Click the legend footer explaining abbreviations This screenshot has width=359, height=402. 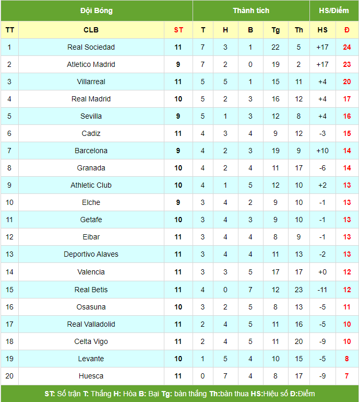[179, 394]
